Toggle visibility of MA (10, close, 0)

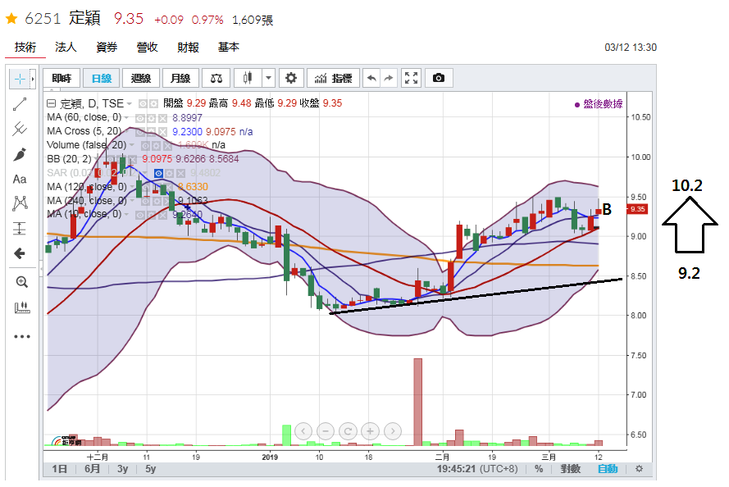(x=139, y=215)
